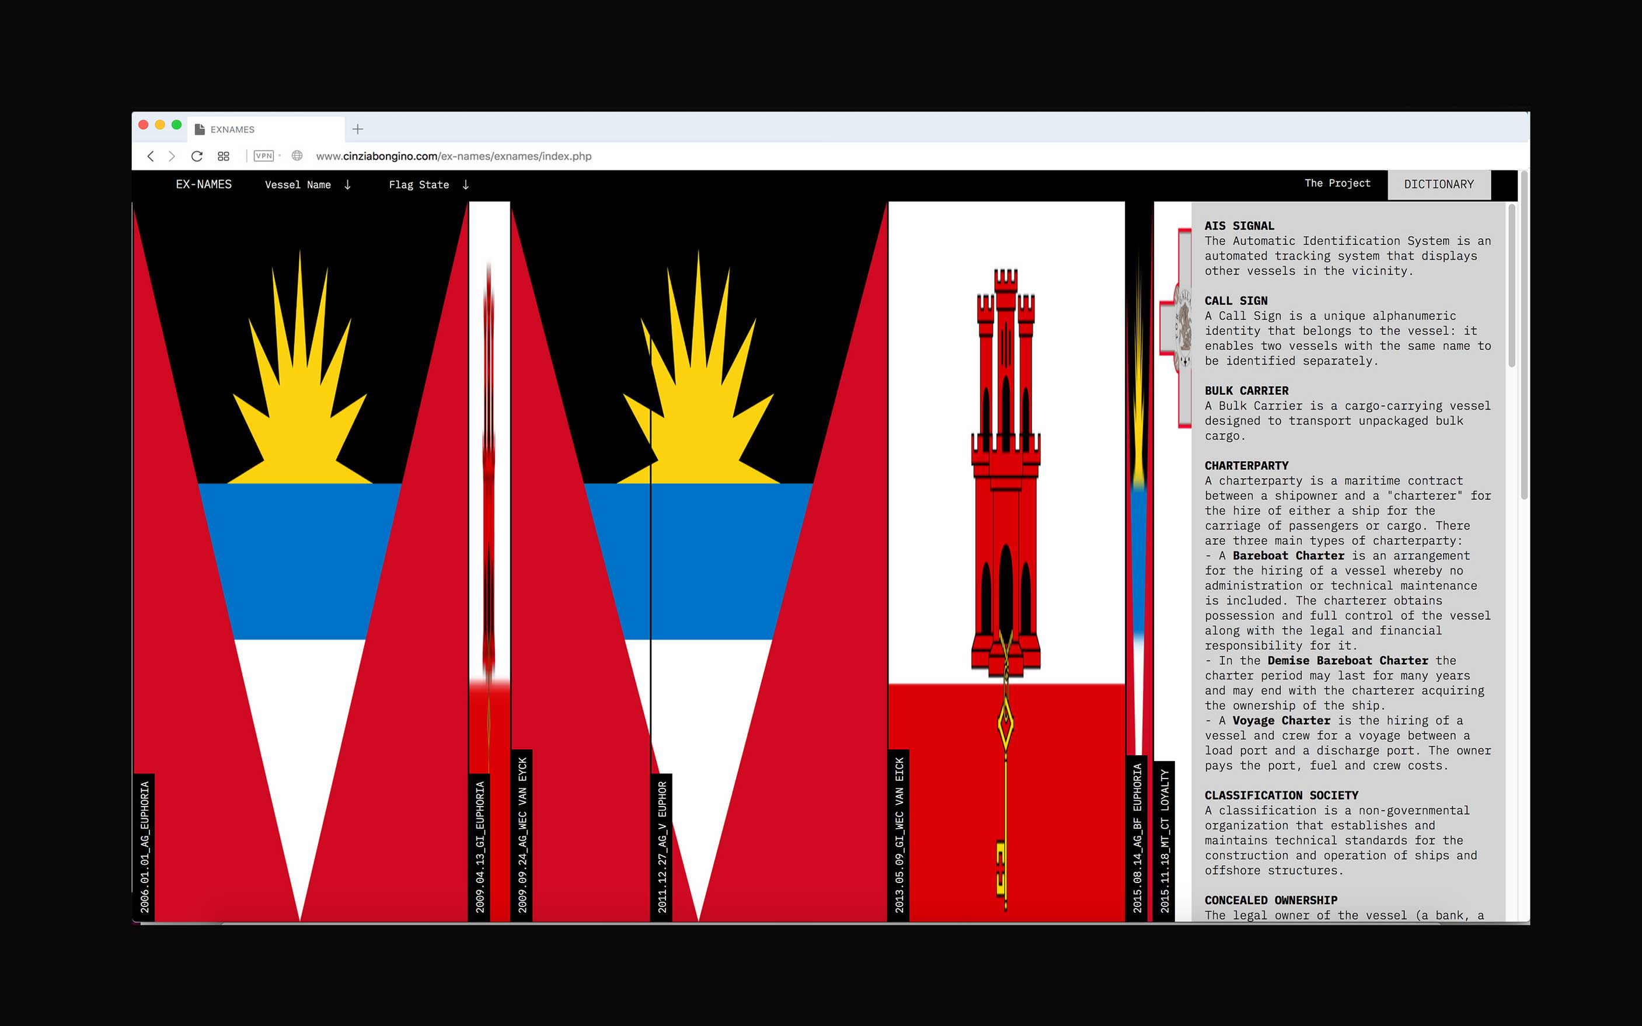Toggle the VPN badge in address bar
This screenshot has width=1642, height=1026.
(x=263, y=156)
